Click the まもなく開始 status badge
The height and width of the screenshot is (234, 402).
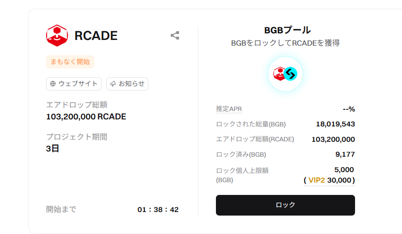(x=70, y=62)
